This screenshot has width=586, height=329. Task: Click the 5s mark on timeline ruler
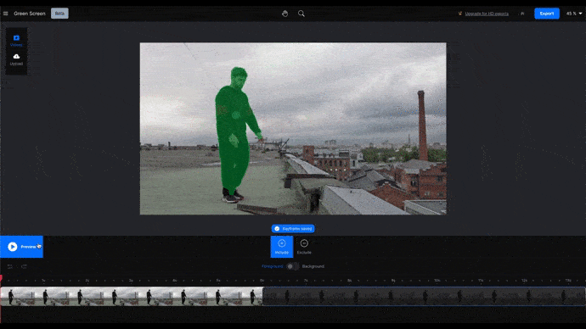(218, 280)
